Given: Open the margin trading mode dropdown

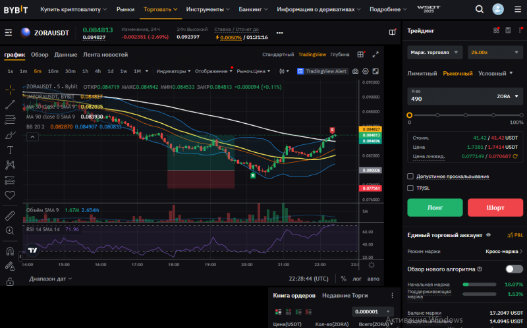Looking at the screenshot, I should tap(435, 53).
